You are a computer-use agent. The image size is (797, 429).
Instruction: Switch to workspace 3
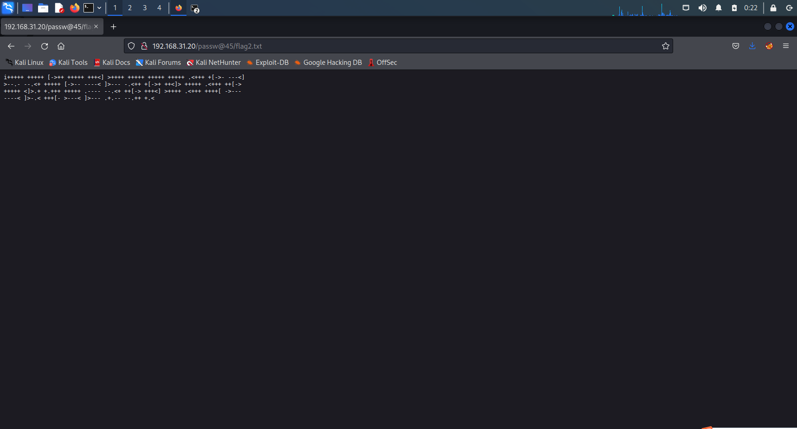[x=145, y=8]
